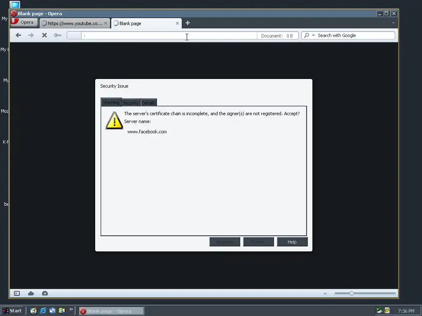Click the first quick launch notepad icon

coord(33,311)
